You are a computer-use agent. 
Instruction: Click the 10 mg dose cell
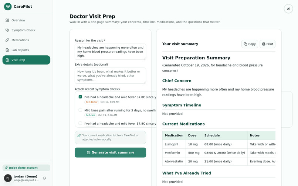pyautogui.click(x=193, y=144)
